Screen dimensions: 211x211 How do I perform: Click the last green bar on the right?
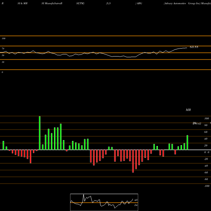tap(187, 143)
